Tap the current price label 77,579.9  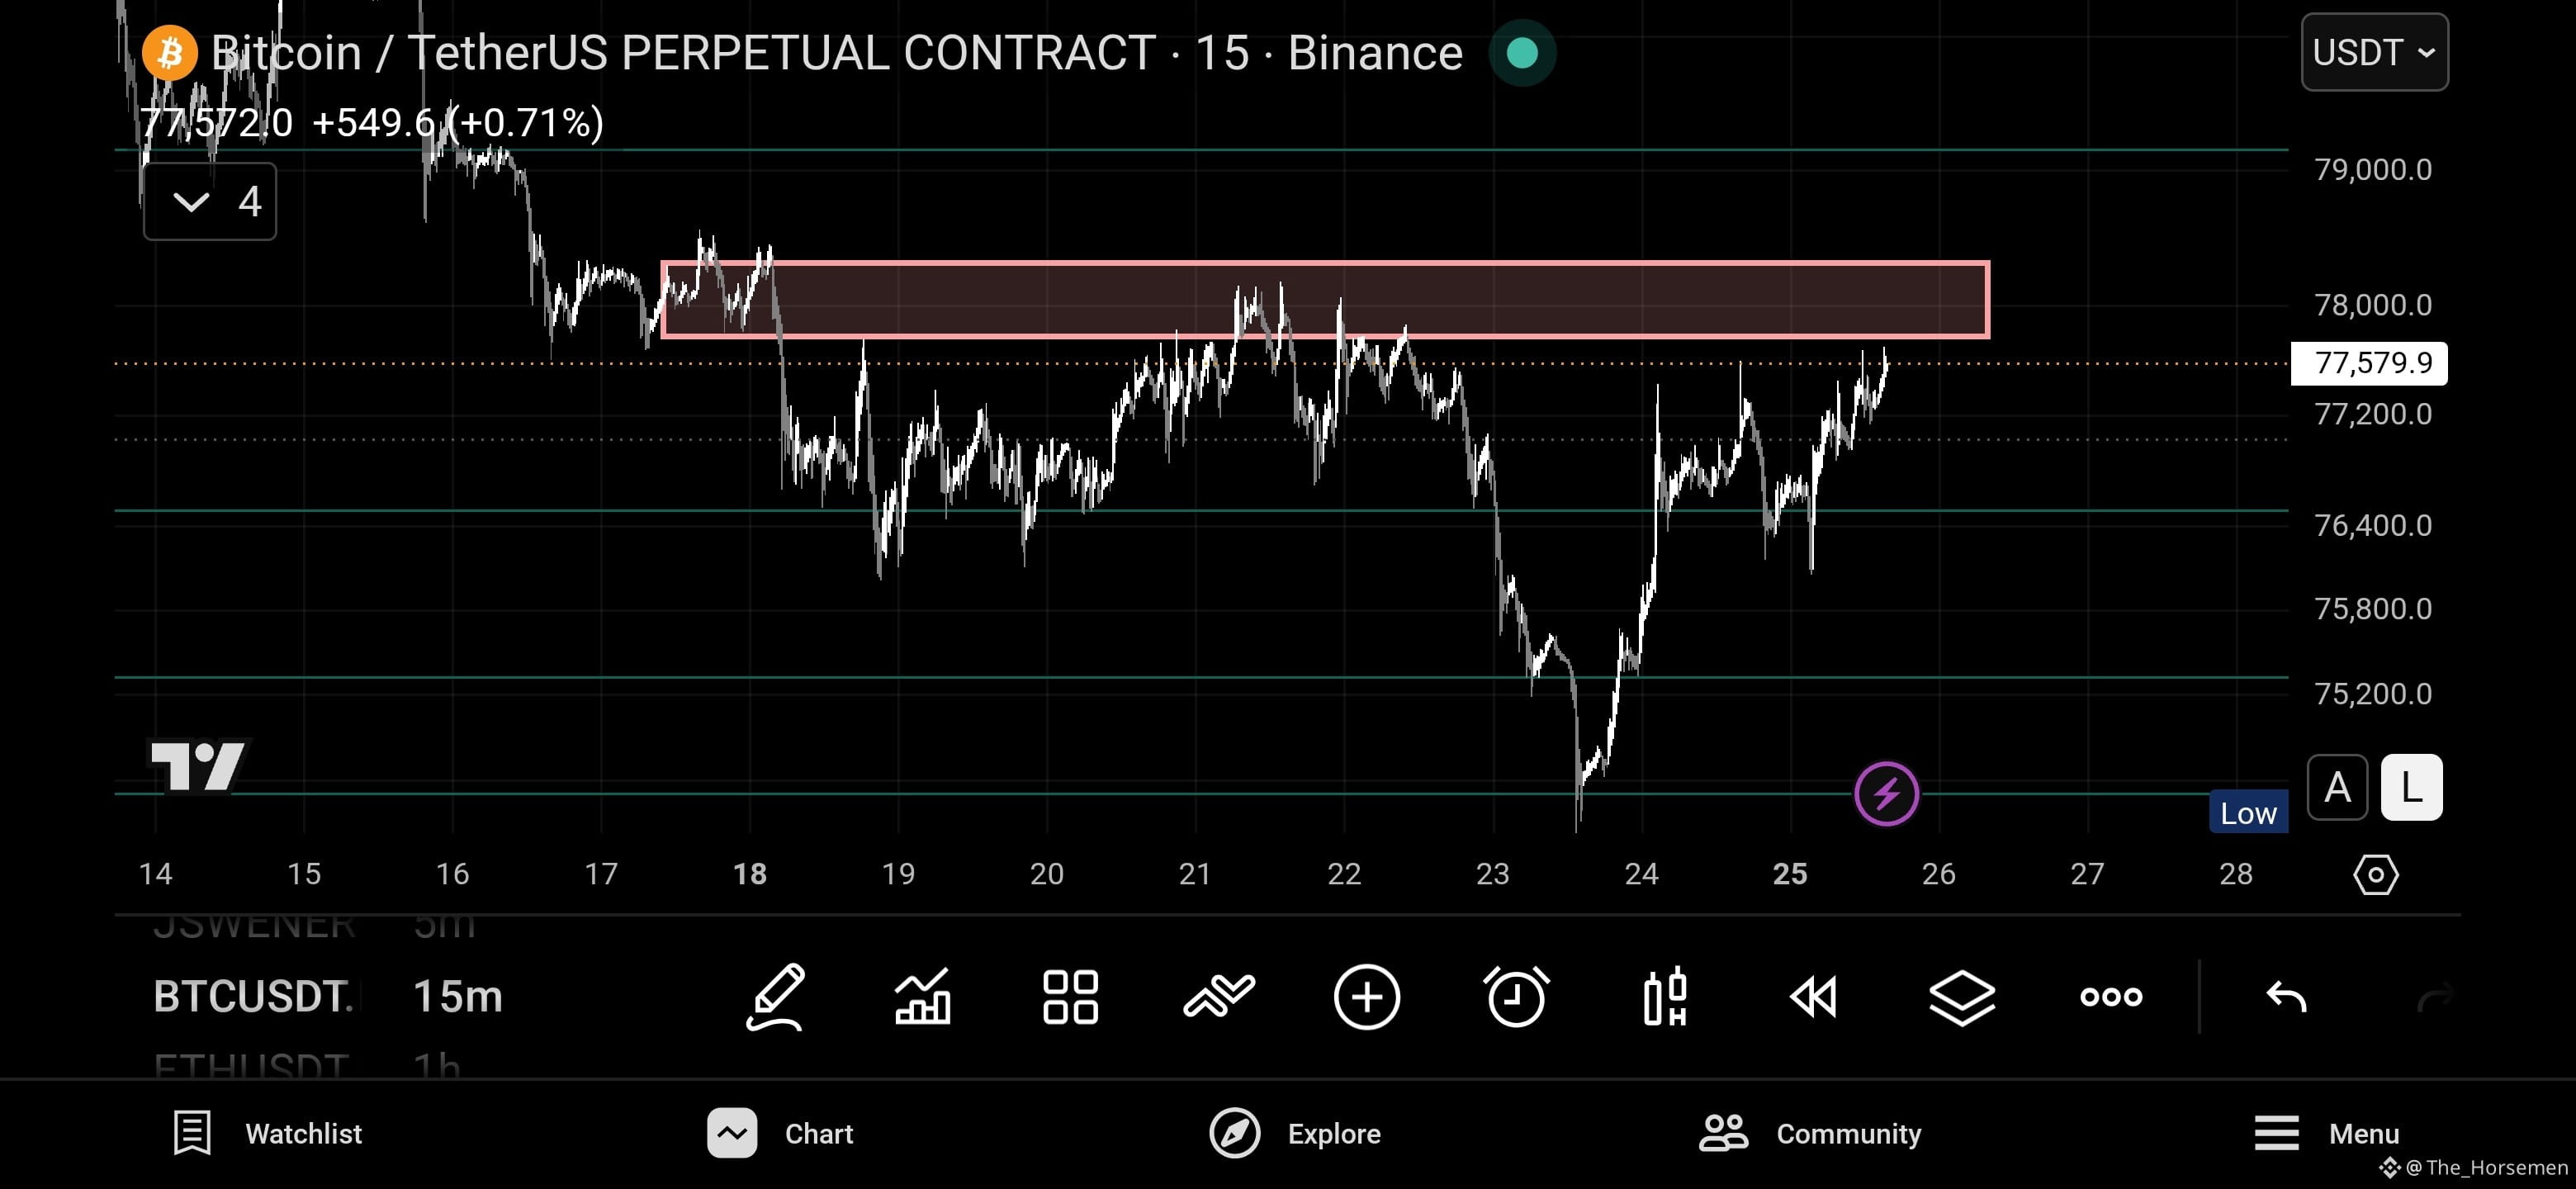click(x=2369, y=363)
